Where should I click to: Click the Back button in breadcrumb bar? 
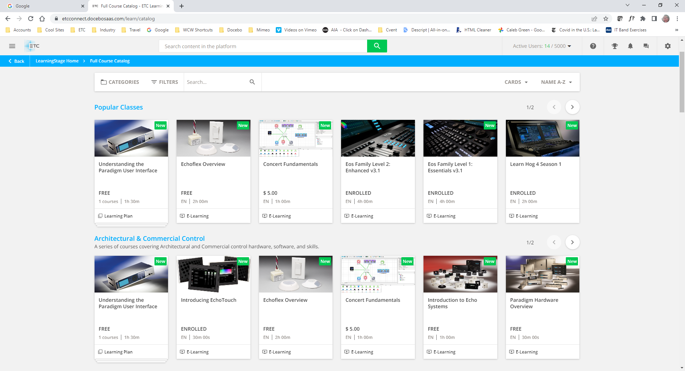[x=16, y=61]
